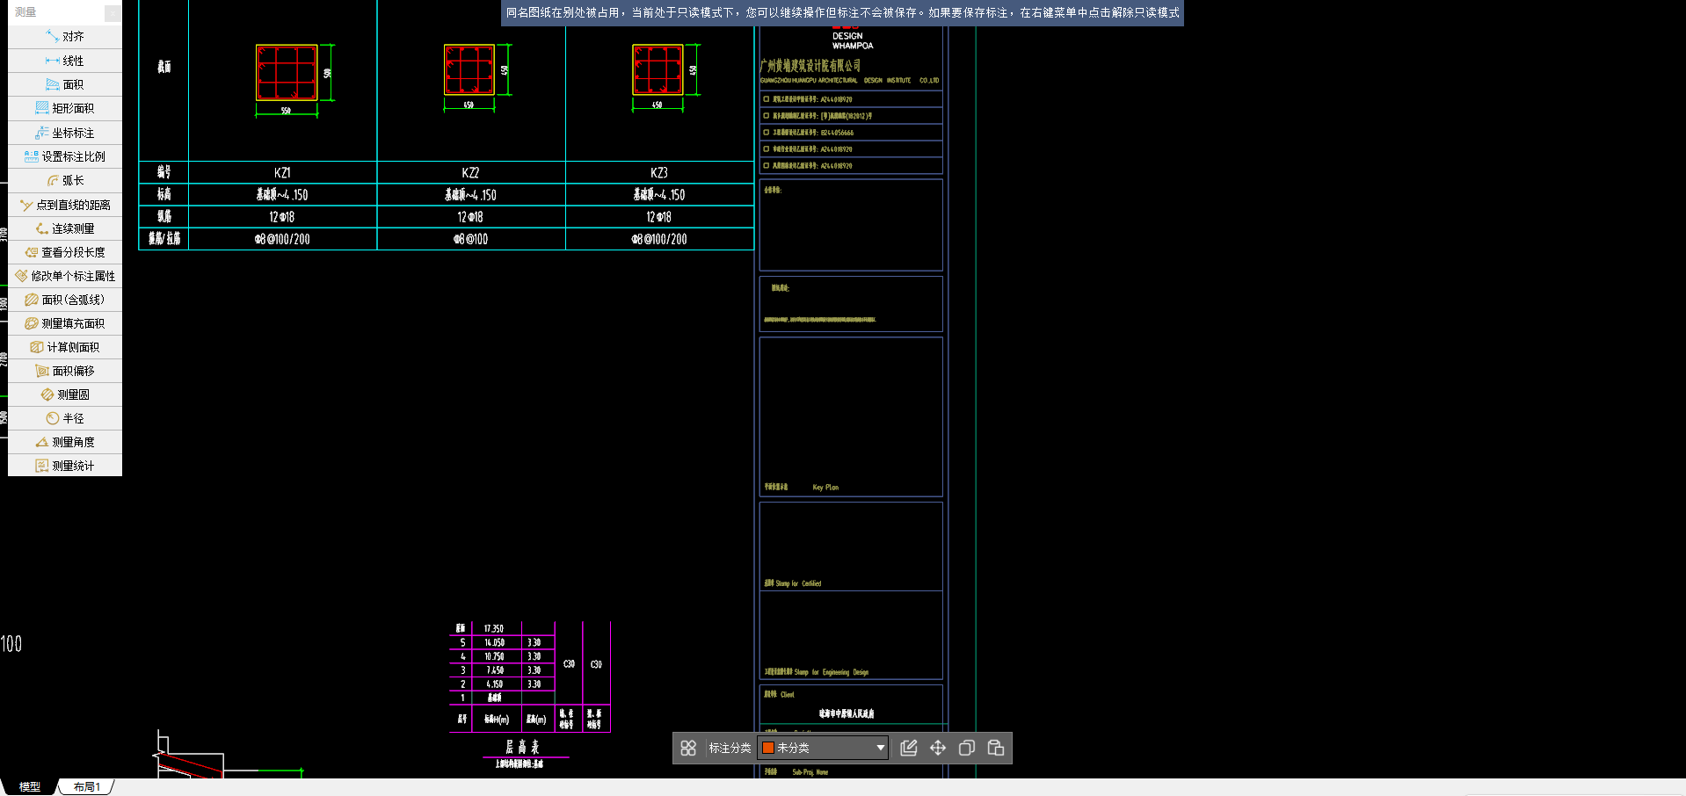The height and width of the screenshot is (796, 1686).
Task: Open the category grid icon beside 标注分类
Action: point(688,748)
